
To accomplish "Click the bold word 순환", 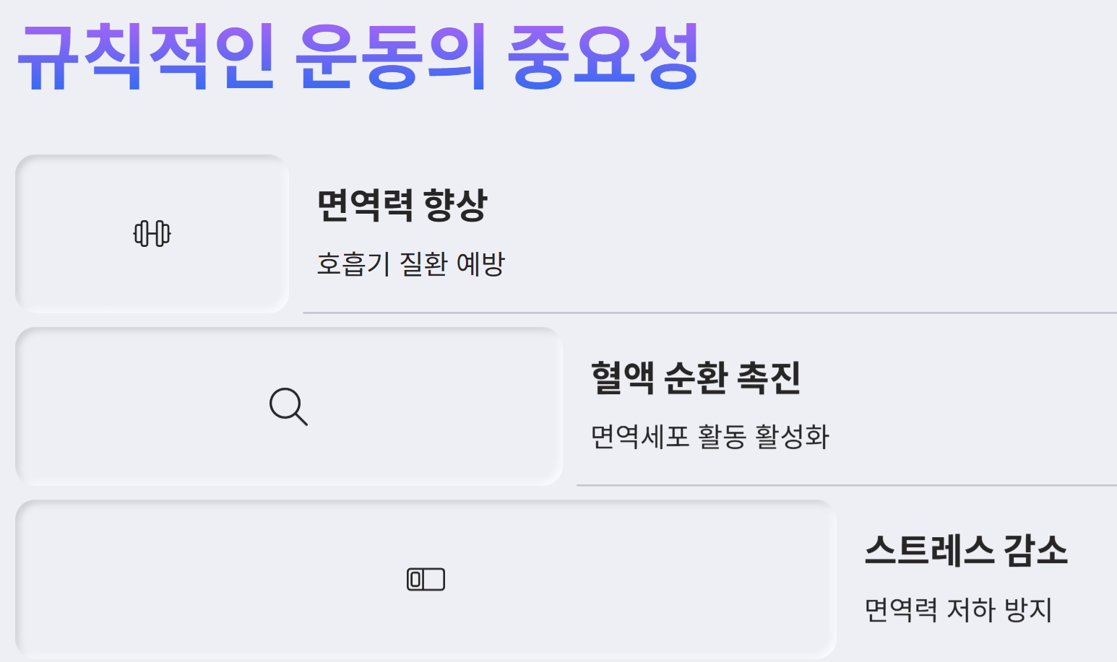I will [696, 378].
